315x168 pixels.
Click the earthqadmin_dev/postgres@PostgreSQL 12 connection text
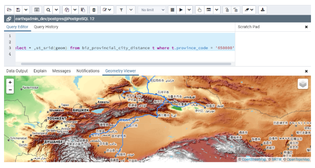coord(55,19)
